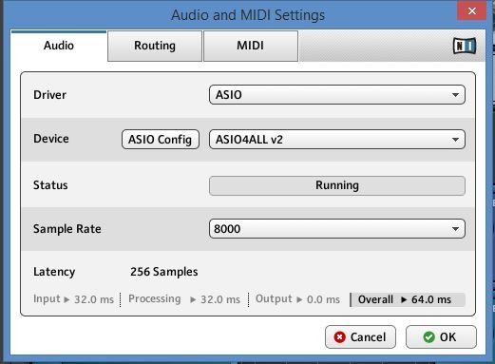
Task: Open the 8000 sample rate selector
Action: click(x=337, y=229)
